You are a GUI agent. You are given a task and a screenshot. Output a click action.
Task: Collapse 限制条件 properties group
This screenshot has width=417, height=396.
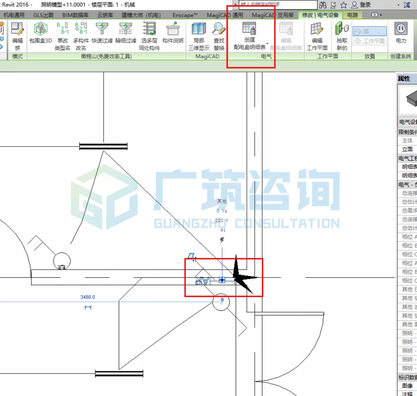pos(407,132)
